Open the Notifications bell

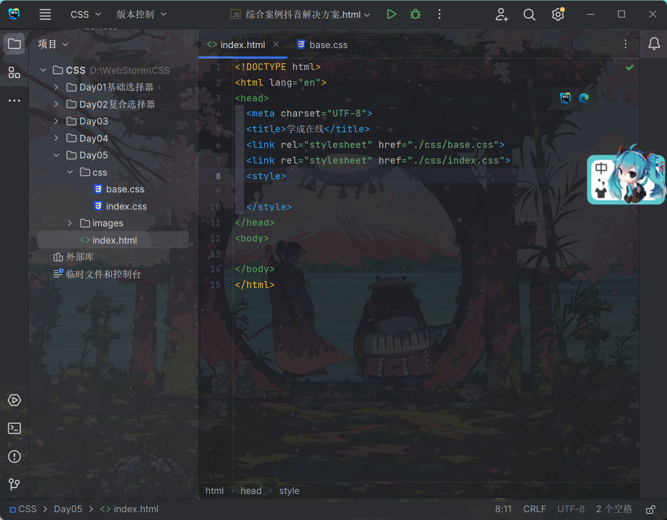pyautogui.click(x=654, y=44)
